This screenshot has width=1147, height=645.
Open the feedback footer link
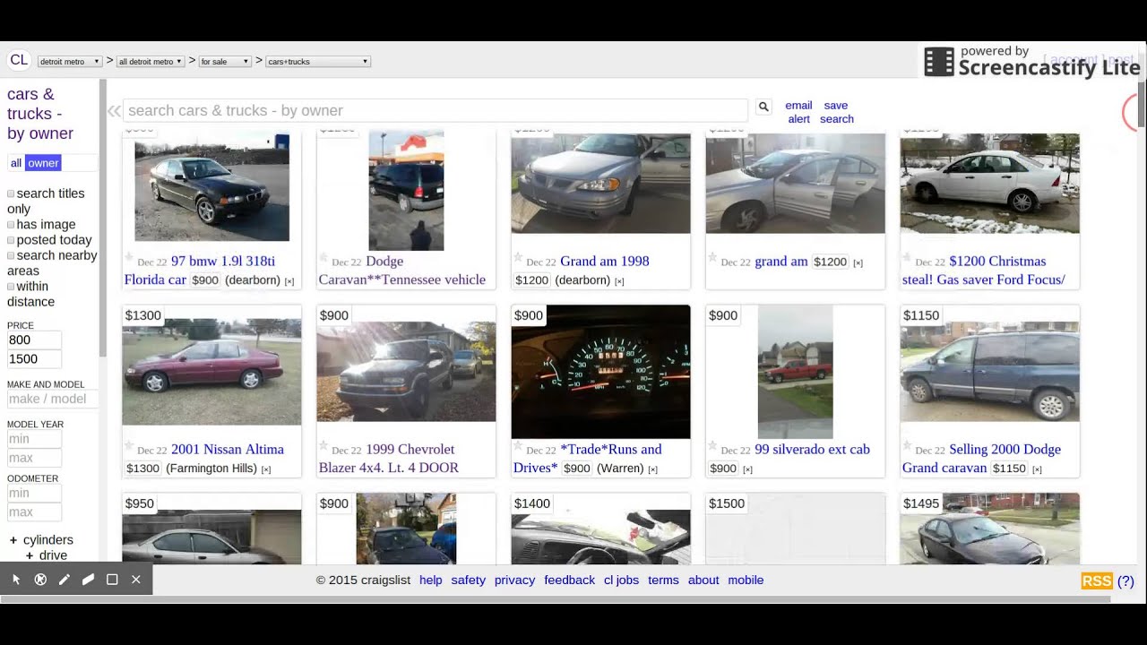click(x=570, y=580)
